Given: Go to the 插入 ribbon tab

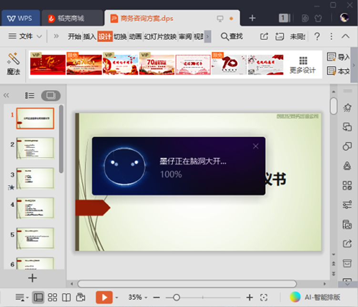Looking at the screenshot, I should coord(90,37).
